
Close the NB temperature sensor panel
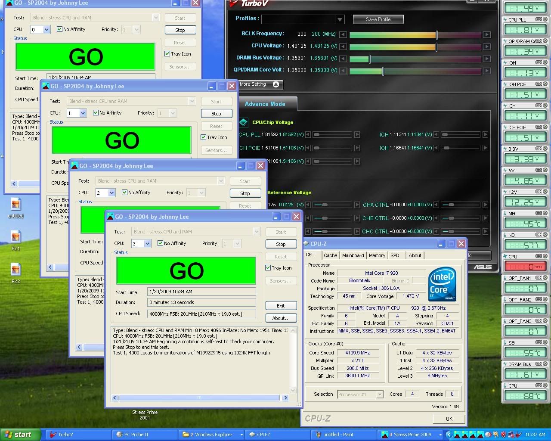pos(545,235)
